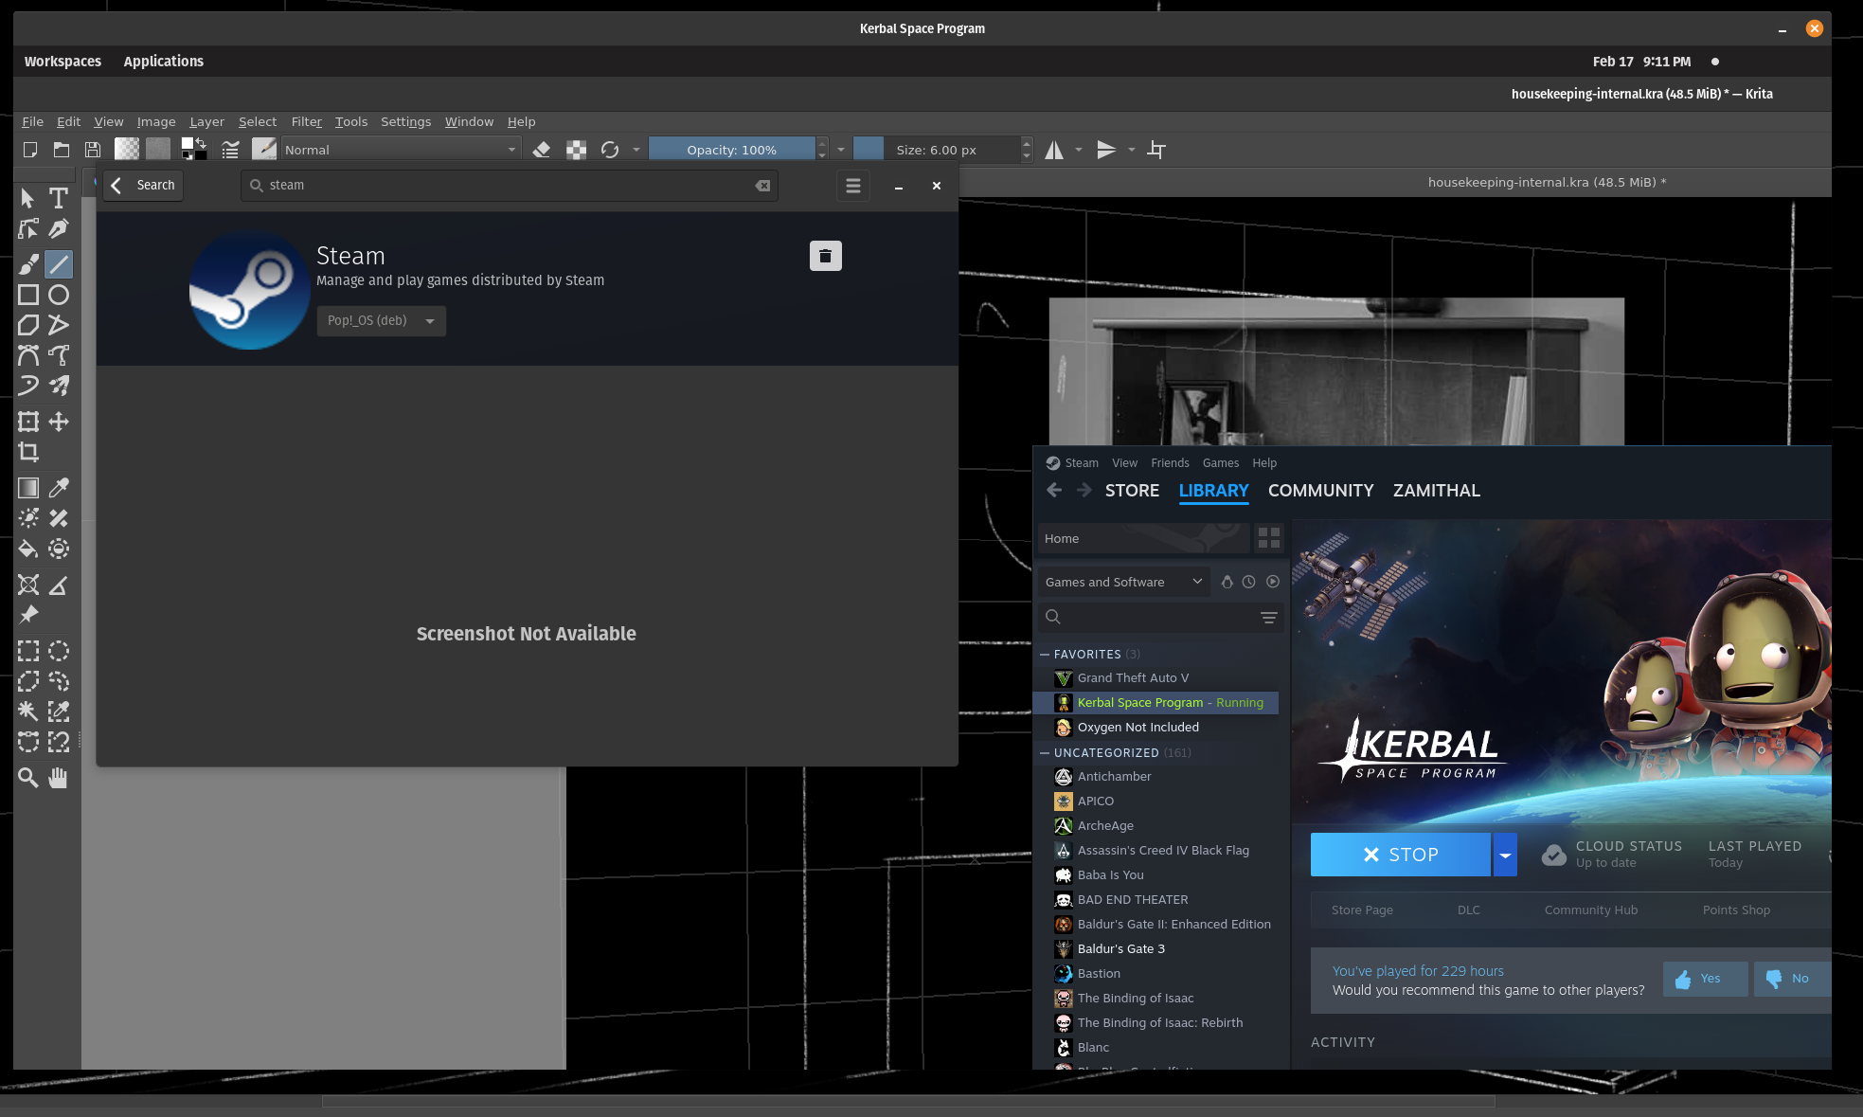Screen dimensions: 1863x1117
Task: Open Kerbal Store Page link
Action: [1362, 910]
